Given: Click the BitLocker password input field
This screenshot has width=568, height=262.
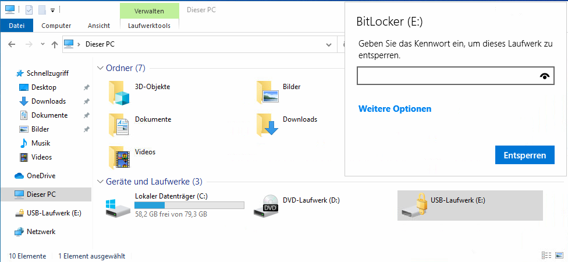Looking at the screenshot, I should 455,76.
